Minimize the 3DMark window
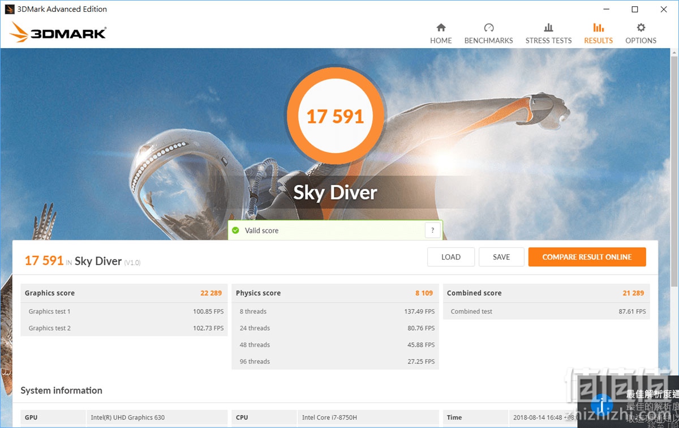Image resolution: width=679 pixels, height=428 pixels. click(x=606, y=9)
